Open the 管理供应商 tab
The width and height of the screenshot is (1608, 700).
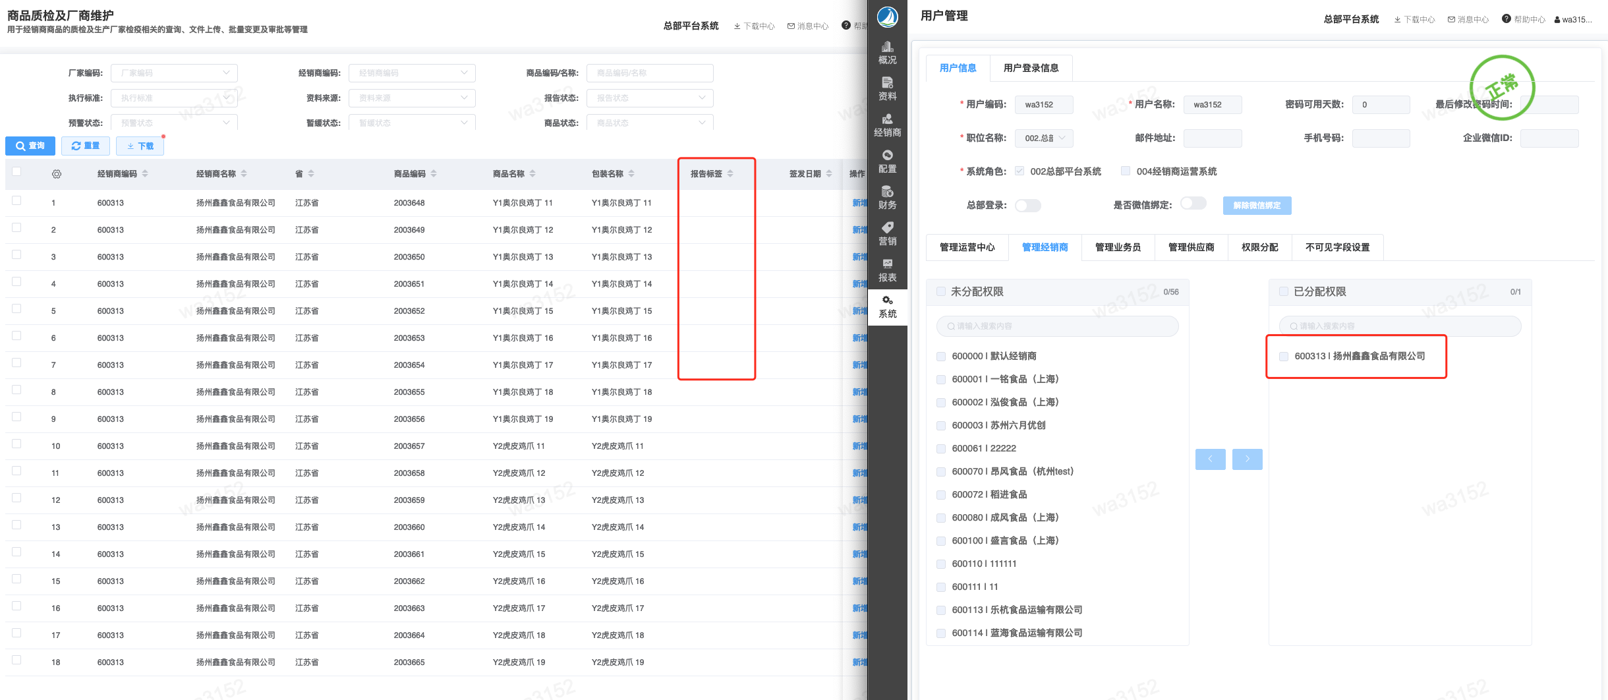click(1191, 247)
